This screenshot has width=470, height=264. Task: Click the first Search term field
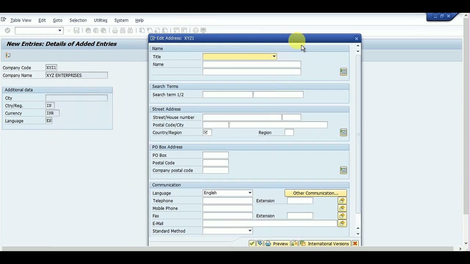pos(228,95)
